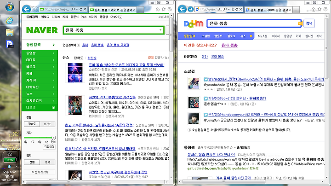Open the Daum address bar dropdown arrow
Viewport: 331px width, 186px height.
click(229, 9)
